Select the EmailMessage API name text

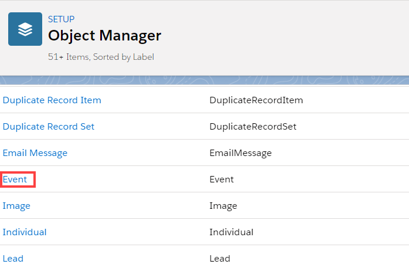pyautogui.click(x=240, y=153)
